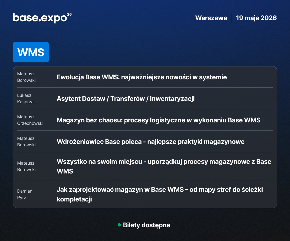290x241 pixels.
Task: Expand the session Asytent Dostaw / Transferów / Inwentaryzacji
Action: [x=125, y=98]
